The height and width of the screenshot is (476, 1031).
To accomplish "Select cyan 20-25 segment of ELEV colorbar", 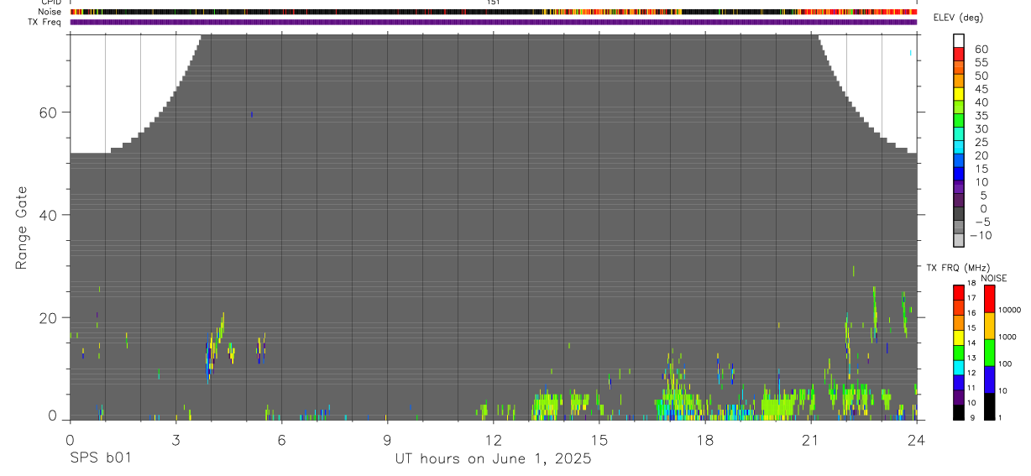I will pyautogui.click(x=959, y=147).
